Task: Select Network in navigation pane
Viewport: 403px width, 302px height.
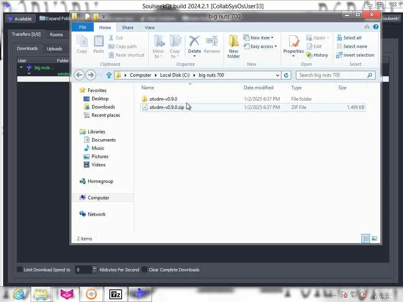Action: [93, 214]
